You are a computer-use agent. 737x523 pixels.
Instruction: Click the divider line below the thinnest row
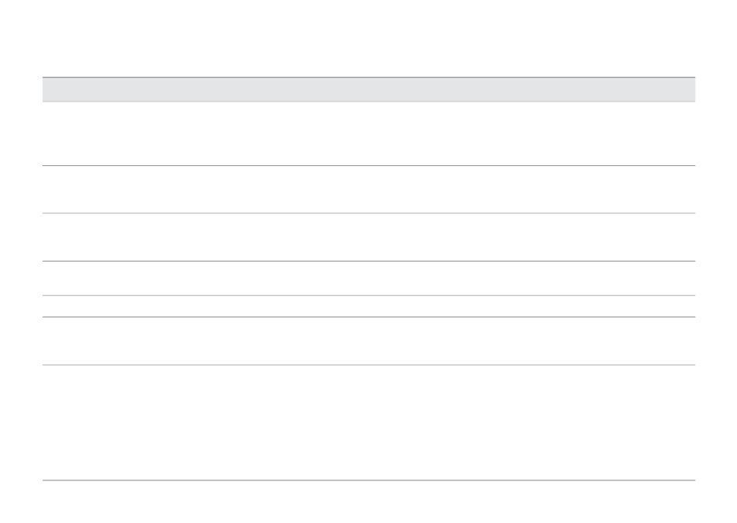368,317
